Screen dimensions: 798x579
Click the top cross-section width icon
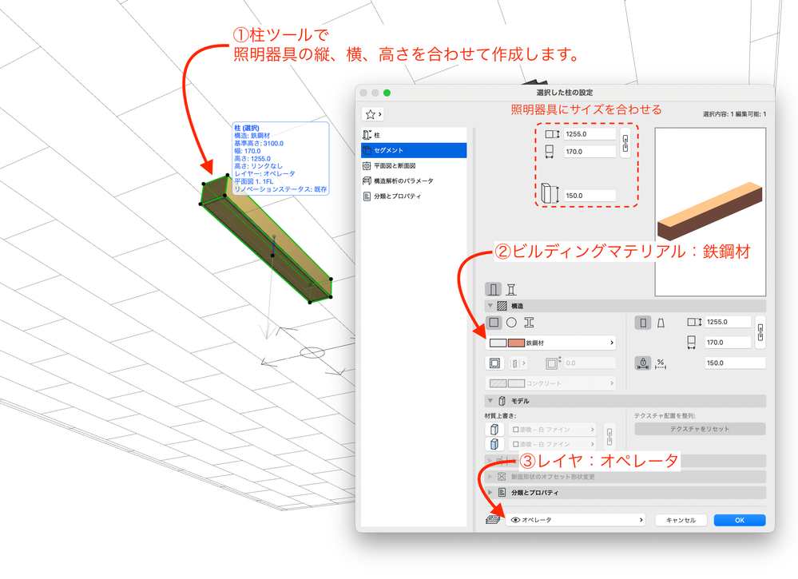click(x=549, y=152)
